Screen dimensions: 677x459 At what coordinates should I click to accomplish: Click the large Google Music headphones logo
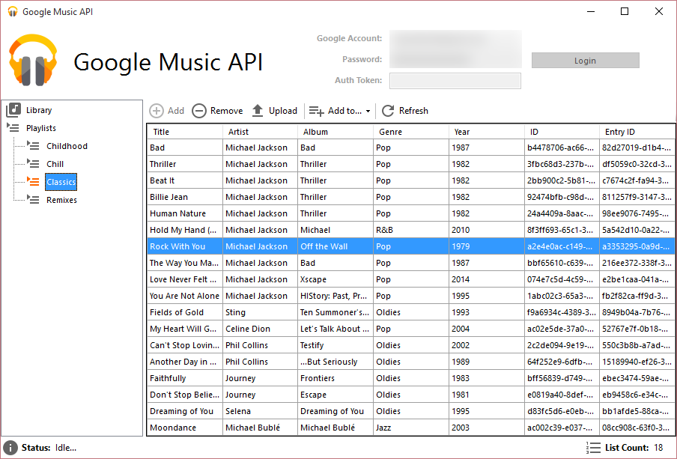33,60
